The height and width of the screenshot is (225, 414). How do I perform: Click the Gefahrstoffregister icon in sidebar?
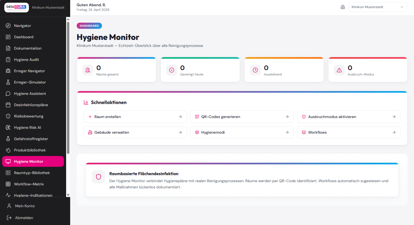click(x=8, y=139)
